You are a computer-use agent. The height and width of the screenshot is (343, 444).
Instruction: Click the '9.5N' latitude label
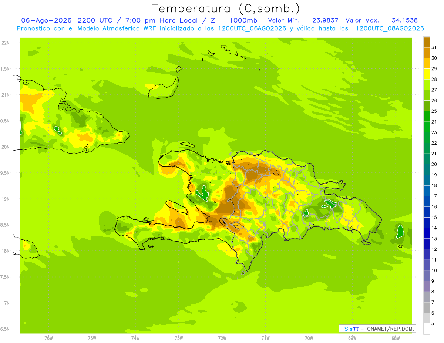tap(6, 173)
